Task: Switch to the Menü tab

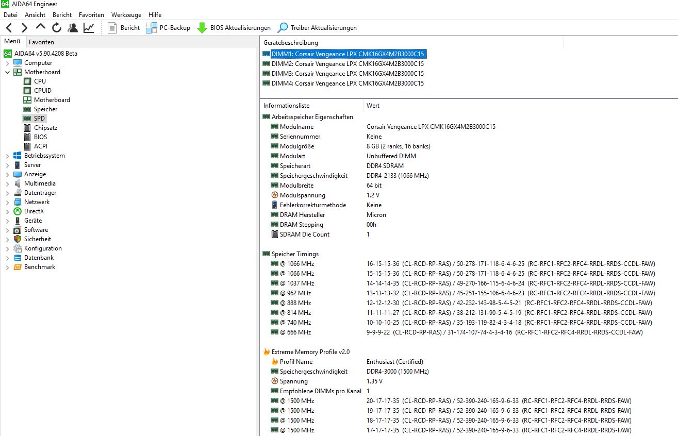Action: pos(12,42)
